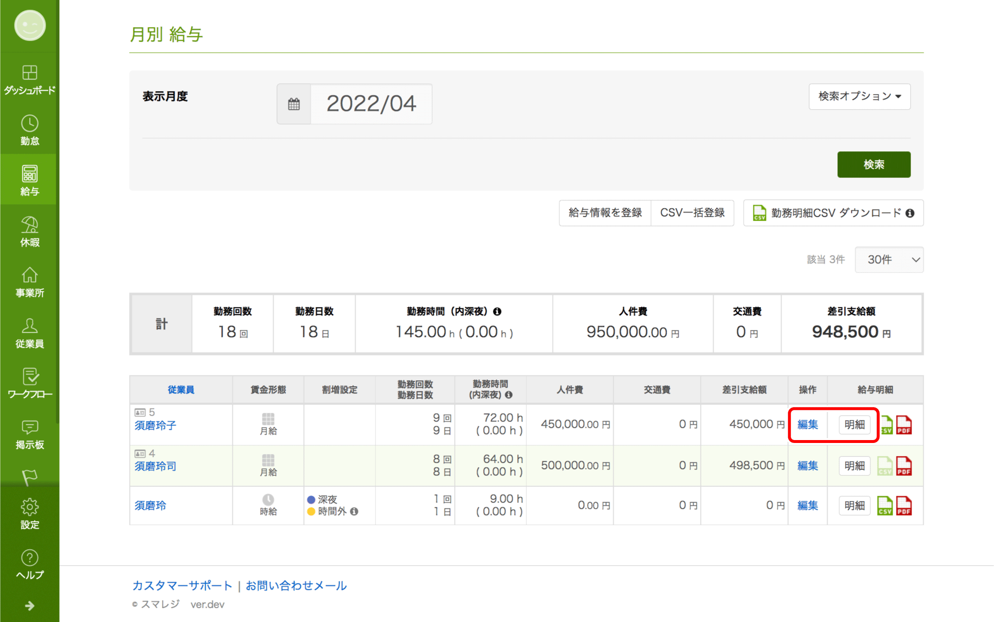Viewport: 994px width, 622px height.
Task: Download PDF payslip for 須磨玲
Action: [904, 506]
